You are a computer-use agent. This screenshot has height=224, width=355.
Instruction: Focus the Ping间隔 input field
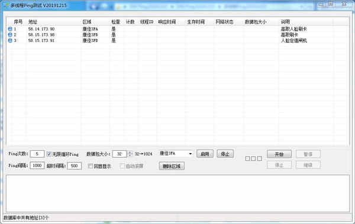[37, 165]
